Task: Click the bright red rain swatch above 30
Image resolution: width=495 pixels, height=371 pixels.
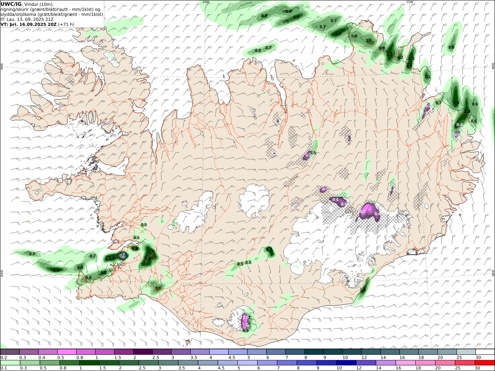Action: tap(484, 363)
